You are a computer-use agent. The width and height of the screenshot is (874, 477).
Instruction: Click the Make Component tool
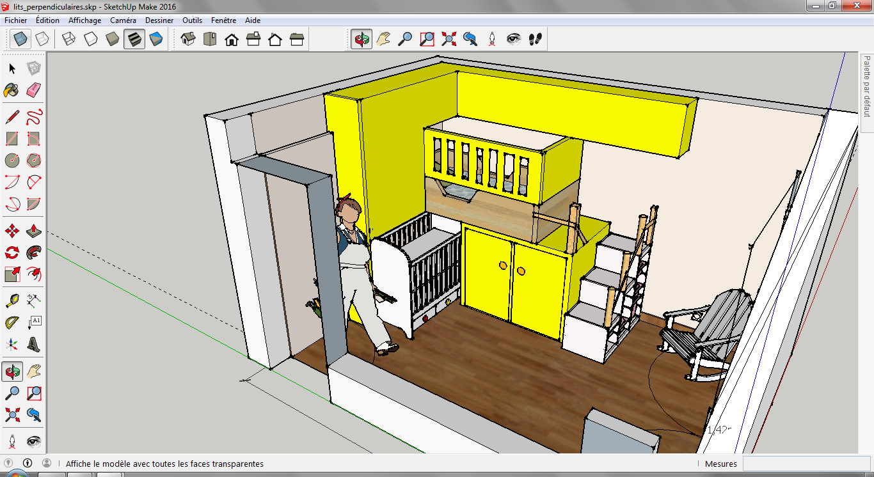click(34, 68)
